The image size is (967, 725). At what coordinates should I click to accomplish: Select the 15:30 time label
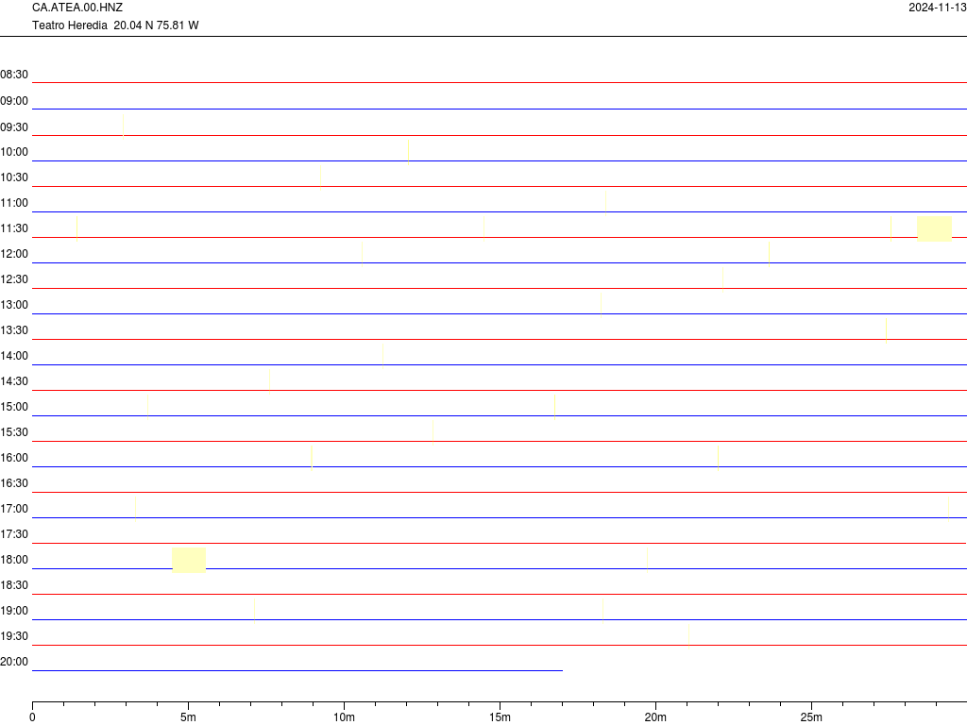pyautogui.click(x=14, y=432)
